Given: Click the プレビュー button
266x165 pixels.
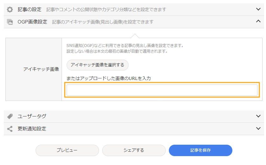Looking at the screenshot, I should [67, 150].
